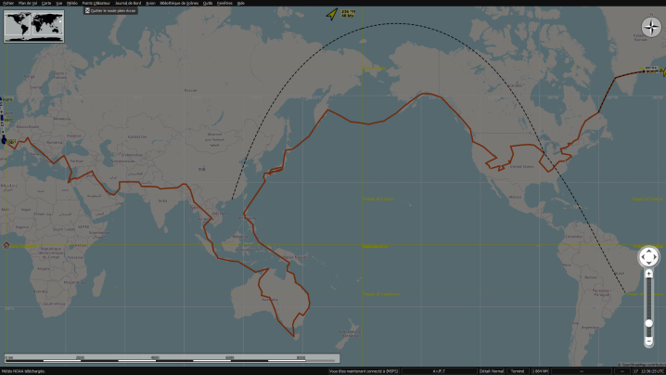
Task: Zoom in with the plus button
Action: [648, 274]
